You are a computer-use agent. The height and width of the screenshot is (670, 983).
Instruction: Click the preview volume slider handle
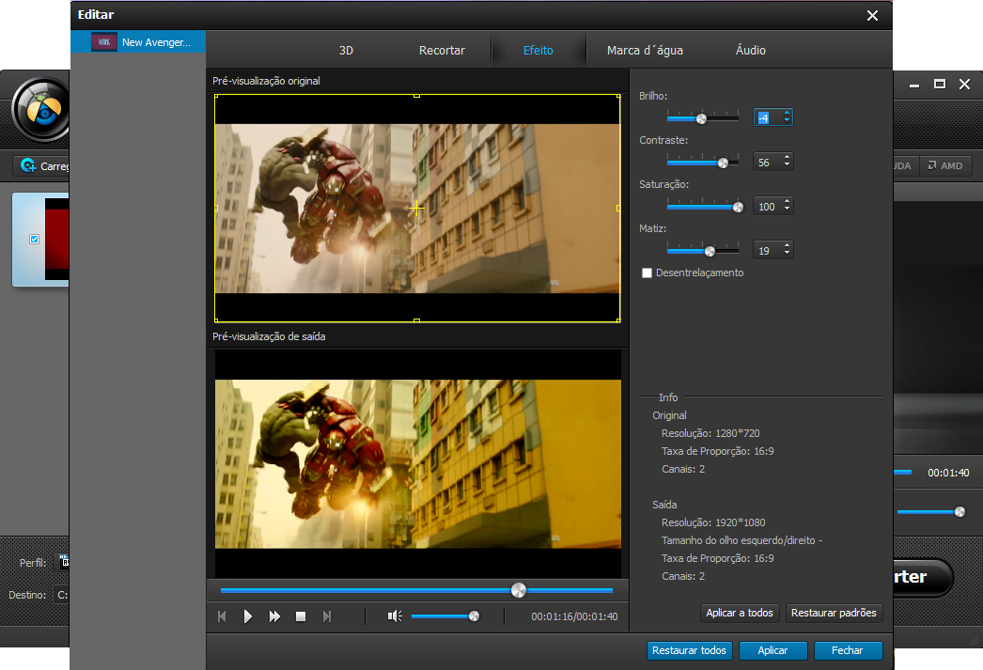pyautogui.click(x=474, y=616)
